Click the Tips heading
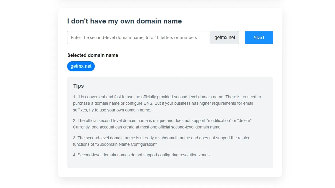 click(78, 86)
